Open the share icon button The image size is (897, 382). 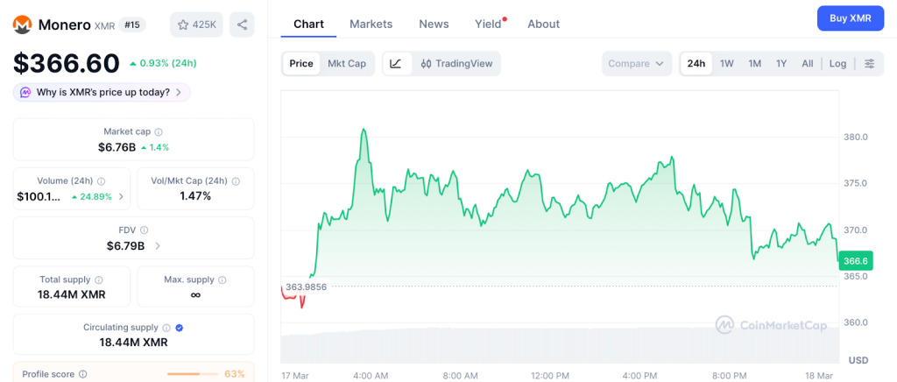pyautogui.click(x=242, y=25)
